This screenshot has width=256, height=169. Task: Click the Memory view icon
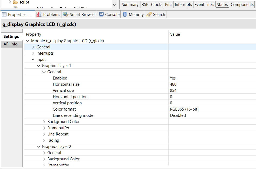pos(125,15)
